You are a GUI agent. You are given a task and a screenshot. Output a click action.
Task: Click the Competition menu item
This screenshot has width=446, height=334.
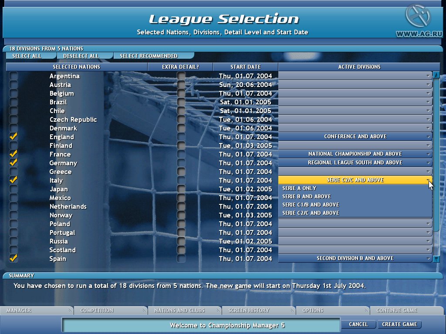click(x=109, y=310)
